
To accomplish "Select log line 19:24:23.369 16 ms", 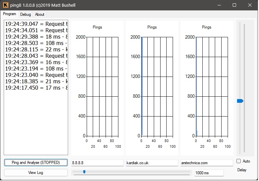I will [36, 62].
